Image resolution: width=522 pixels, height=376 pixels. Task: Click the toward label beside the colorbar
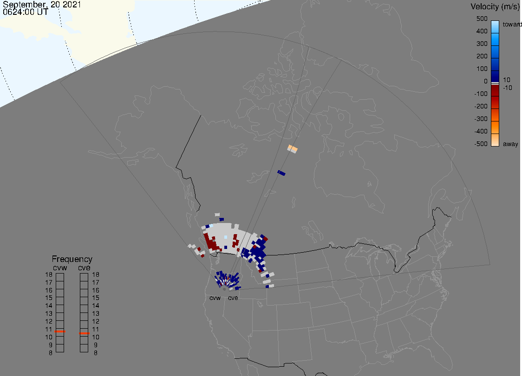click(x=512, y=24)
